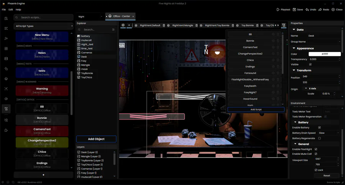Select the RightVent:Toy Bonnie script tab
The height and width of the screenshot is (185, 345).
217,26
